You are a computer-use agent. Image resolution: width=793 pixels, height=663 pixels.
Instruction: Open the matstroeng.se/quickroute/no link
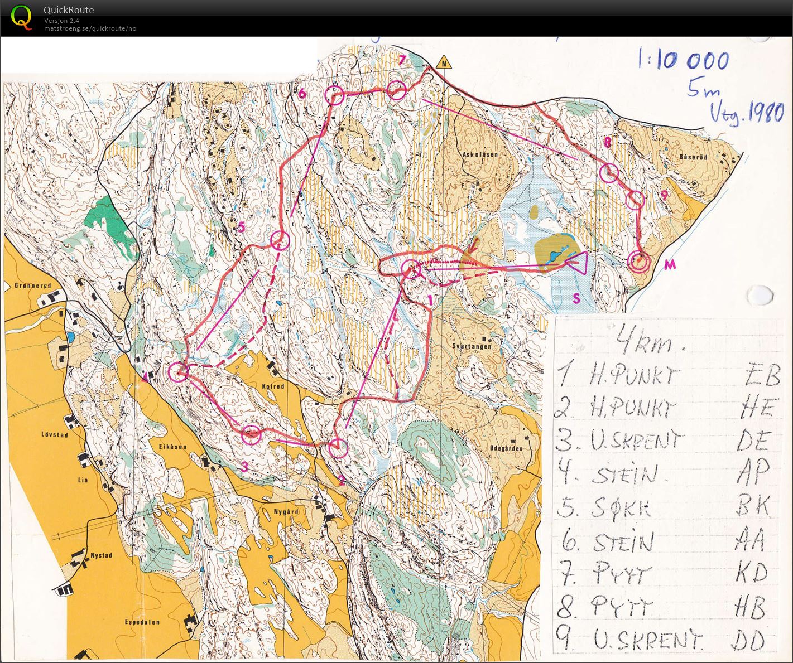tap(90, 28)
